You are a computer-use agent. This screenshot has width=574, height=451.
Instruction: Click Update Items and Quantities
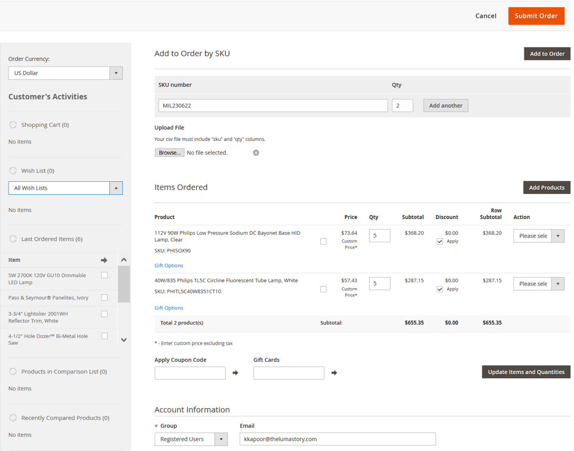click(526, 372)
